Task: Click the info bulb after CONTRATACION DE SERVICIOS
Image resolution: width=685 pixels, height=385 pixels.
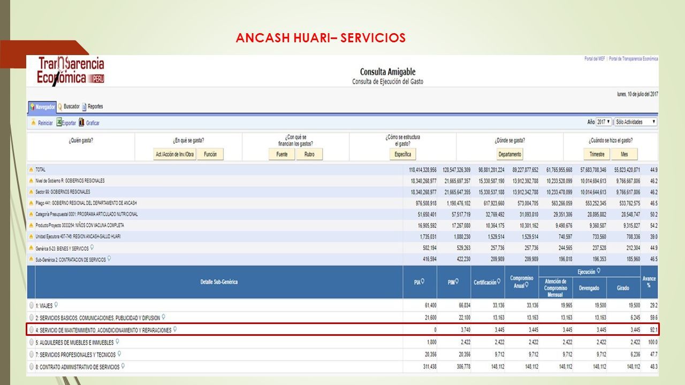Action: pyautogui.click(x=109, y=259)
